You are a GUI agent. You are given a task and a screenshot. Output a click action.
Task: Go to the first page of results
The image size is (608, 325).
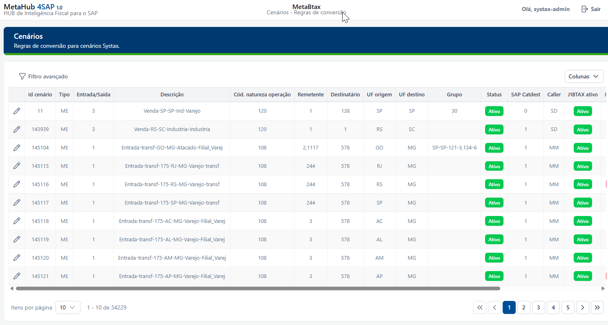click(x=480, y=307)
